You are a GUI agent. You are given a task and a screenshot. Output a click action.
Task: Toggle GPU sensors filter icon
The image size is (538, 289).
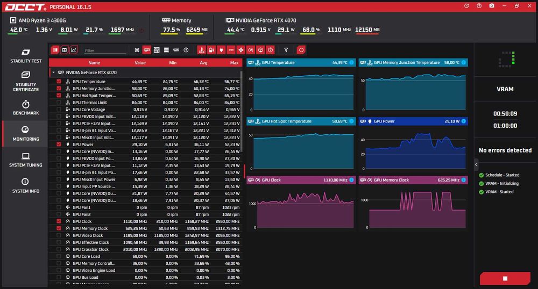146,50
